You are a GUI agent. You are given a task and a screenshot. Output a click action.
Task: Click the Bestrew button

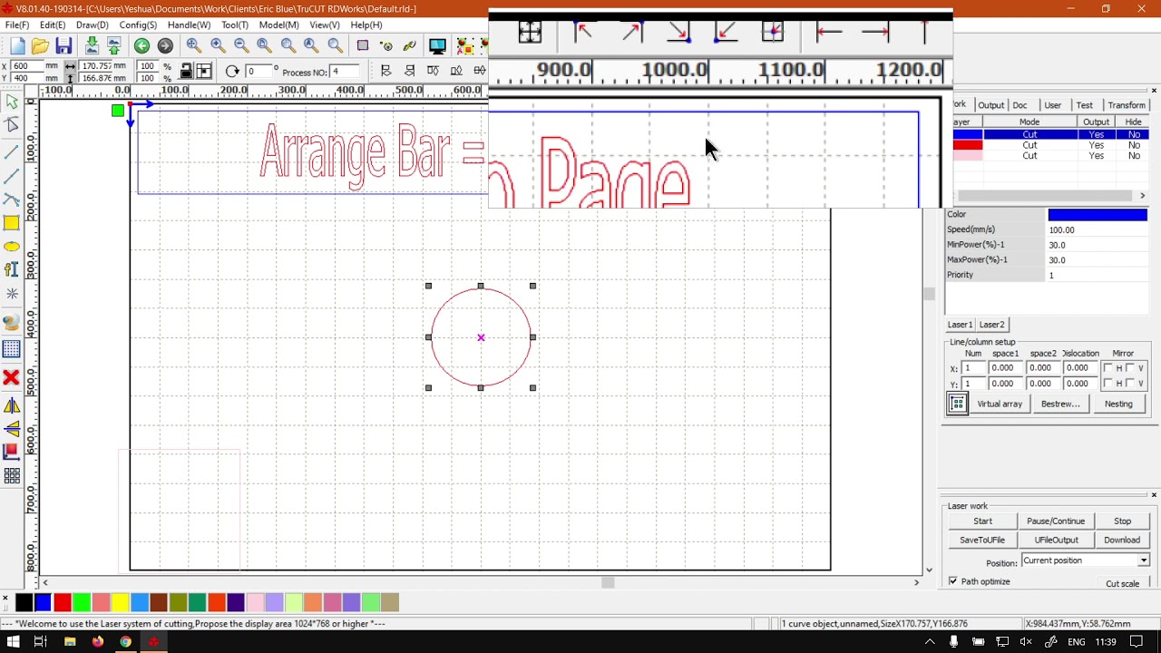click(x=1060, y=404)
